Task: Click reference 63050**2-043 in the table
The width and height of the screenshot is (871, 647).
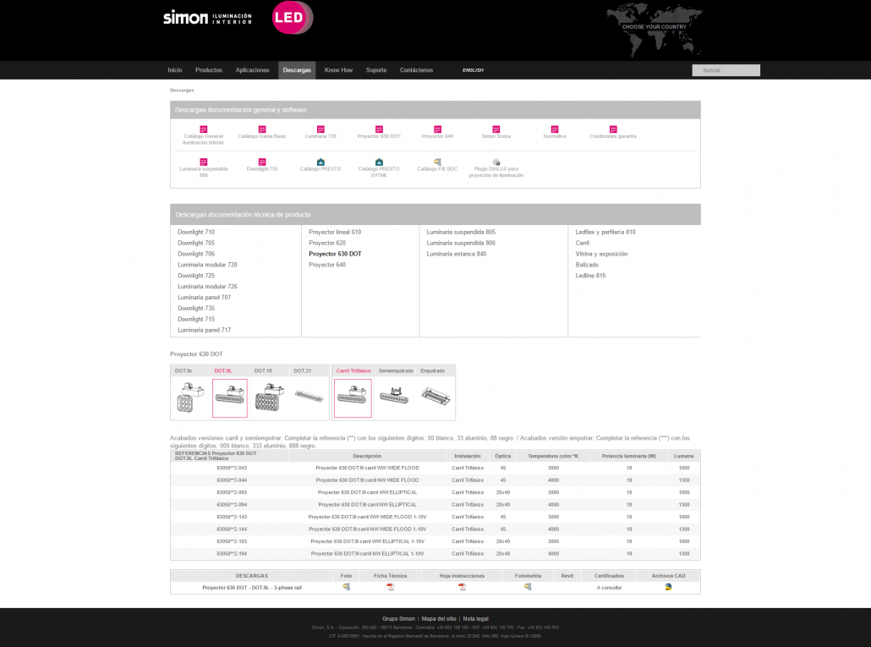Action: tap(232, 469)
